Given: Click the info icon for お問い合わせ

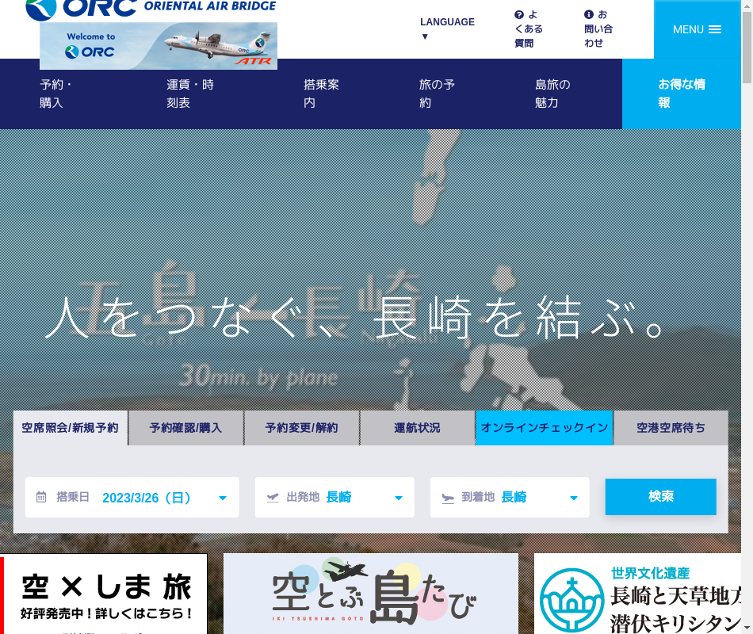Looking at the screenshot, I should 589,15.
